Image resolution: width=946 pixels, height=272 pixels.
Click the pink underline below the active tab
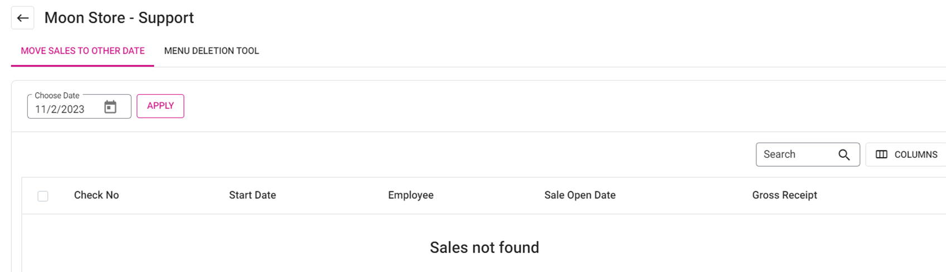pyautogui.click(x=83, y=66)
